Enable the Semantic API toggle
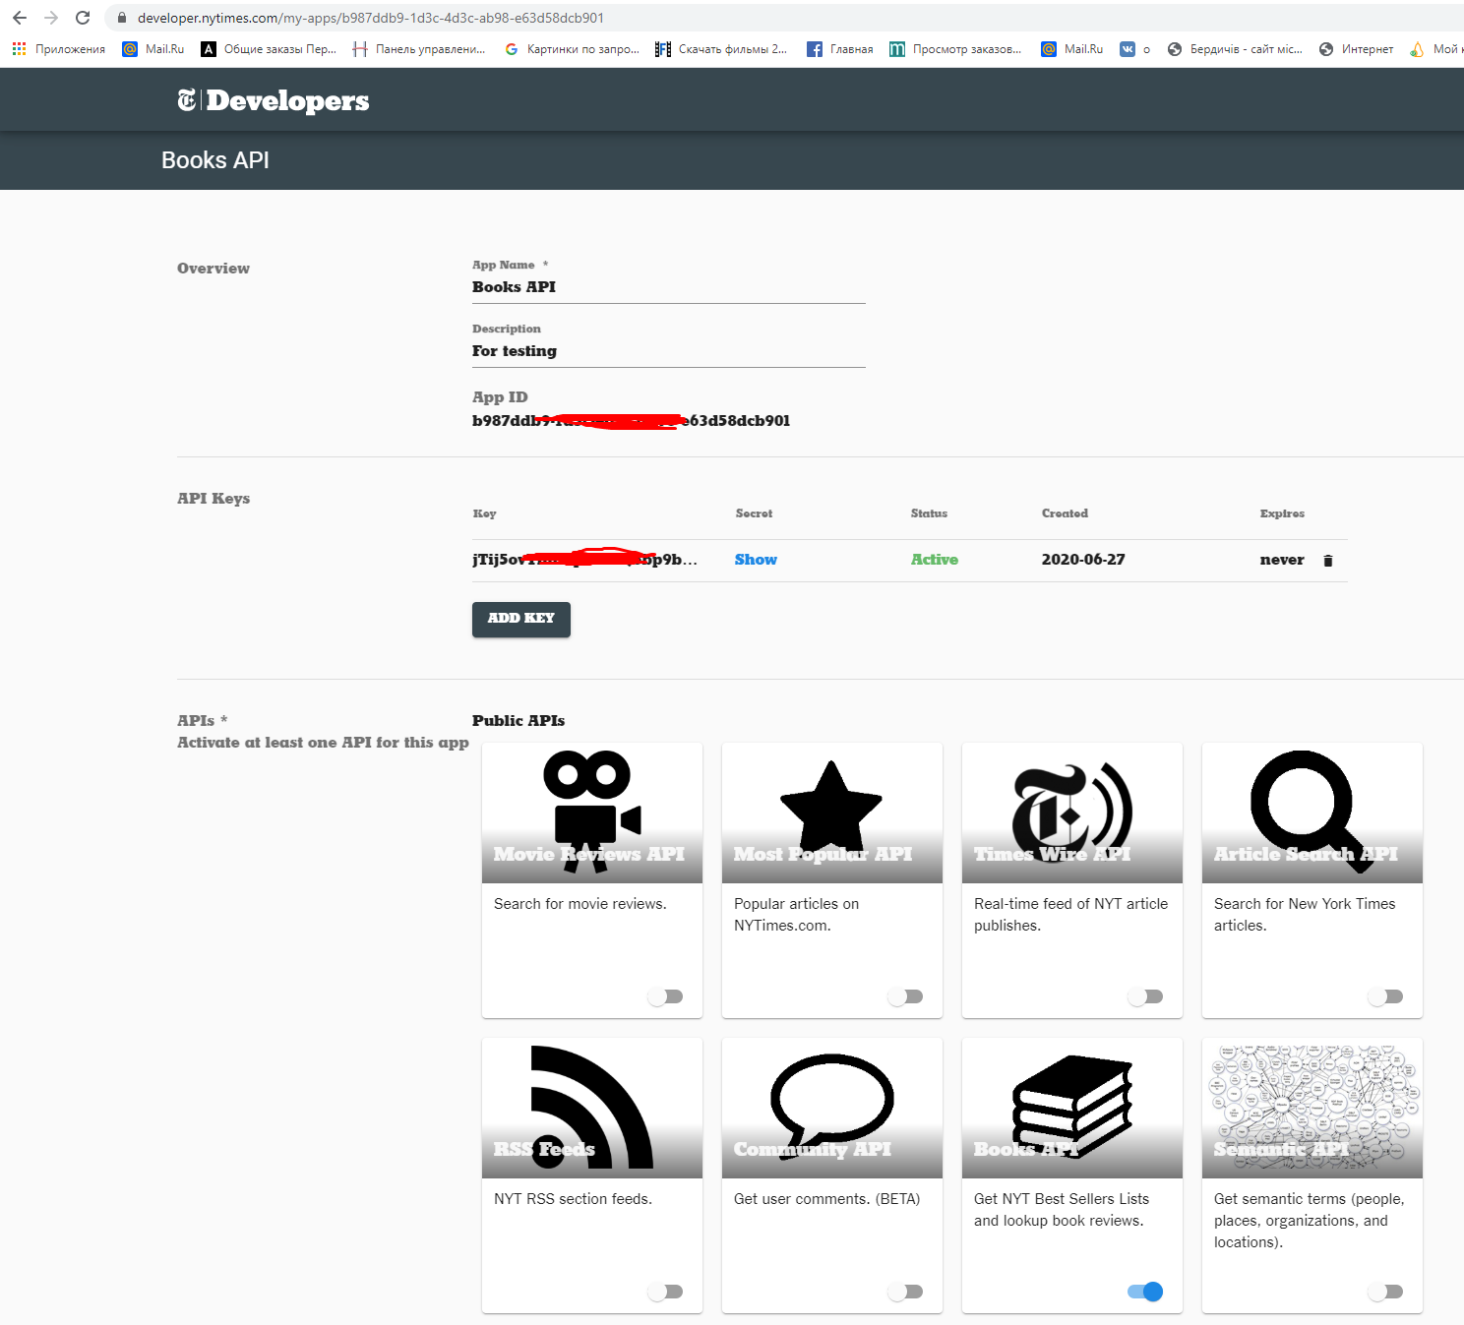 (x=1385, y=1292)
